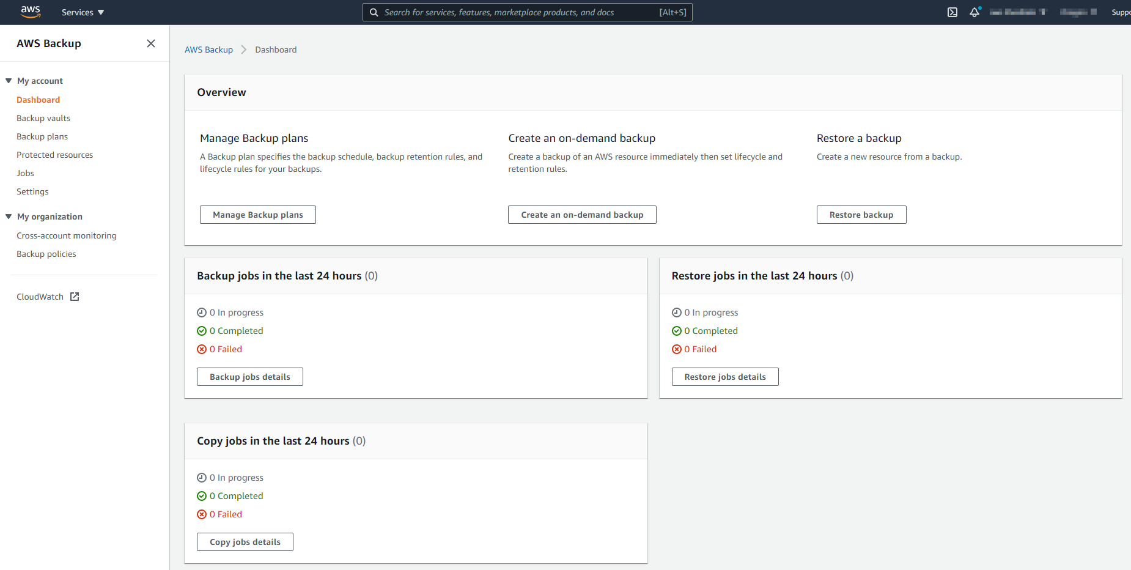This screenshot has height=570, width=1131.
Task: Click the failed backup jobs icon
Action: 202,349
